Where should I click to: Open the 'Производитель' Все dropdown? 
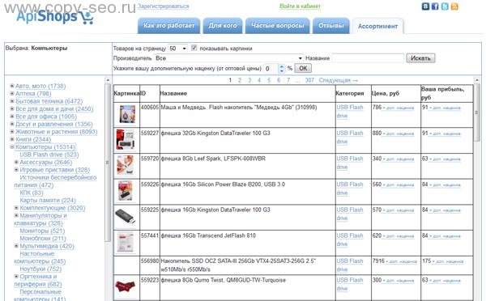[x=228, y=58]
